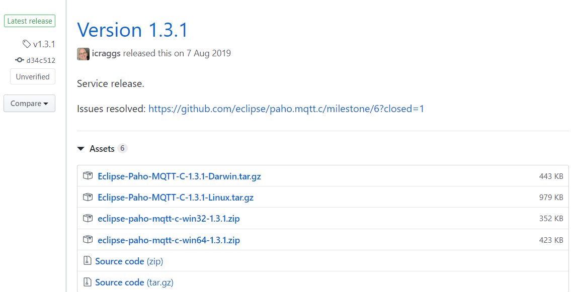Click package icon for Linux tar.gz
This screenshot has width=571, height=292.
(88, 198)
